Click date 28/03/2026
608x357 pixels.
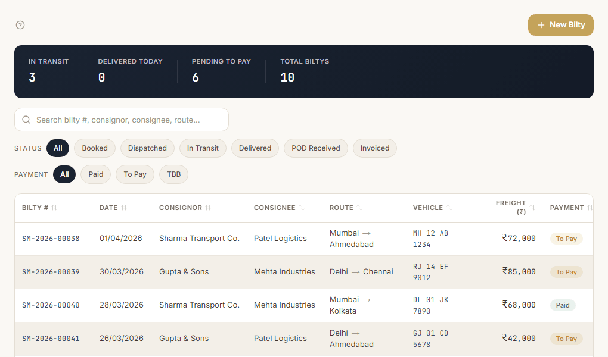tap(122, 305)
